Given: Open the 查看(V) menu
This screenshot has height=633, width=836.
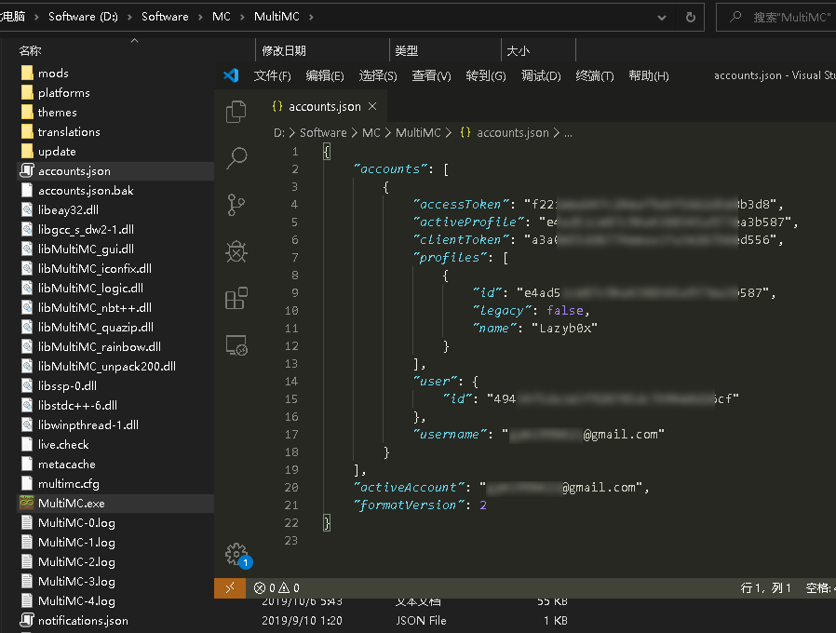Looking at the screenshot, I should (431, 75).
